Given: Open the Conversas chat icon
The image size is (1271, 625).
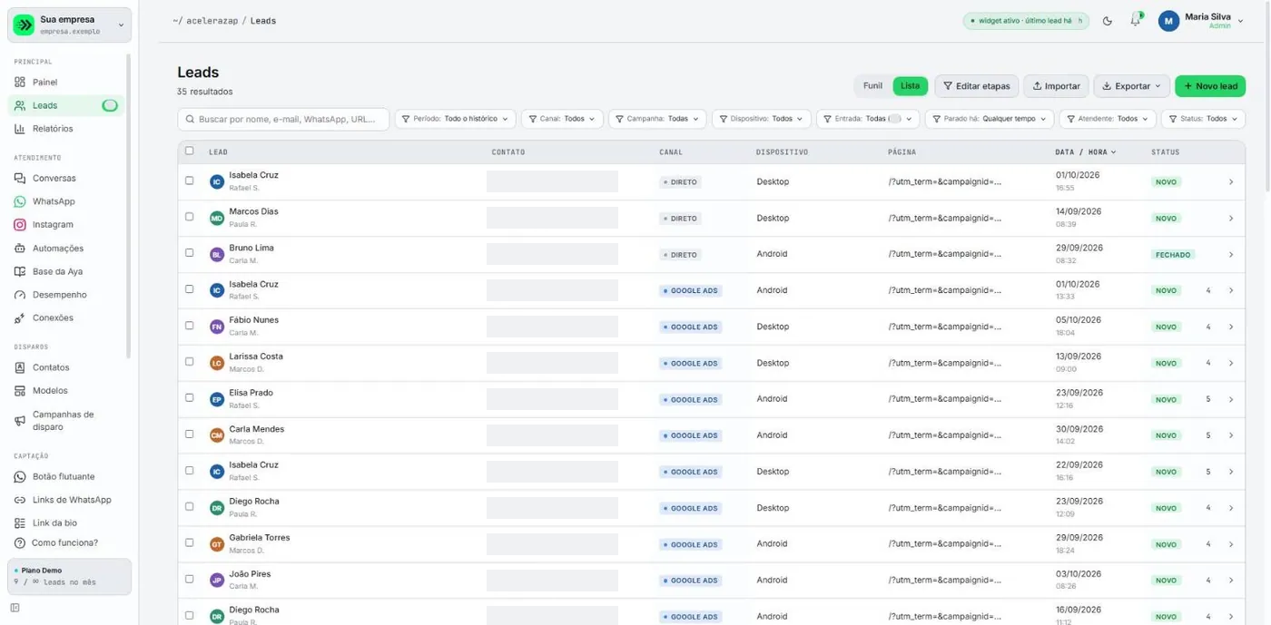Looking at the screenshot, I should pos(20,179).
